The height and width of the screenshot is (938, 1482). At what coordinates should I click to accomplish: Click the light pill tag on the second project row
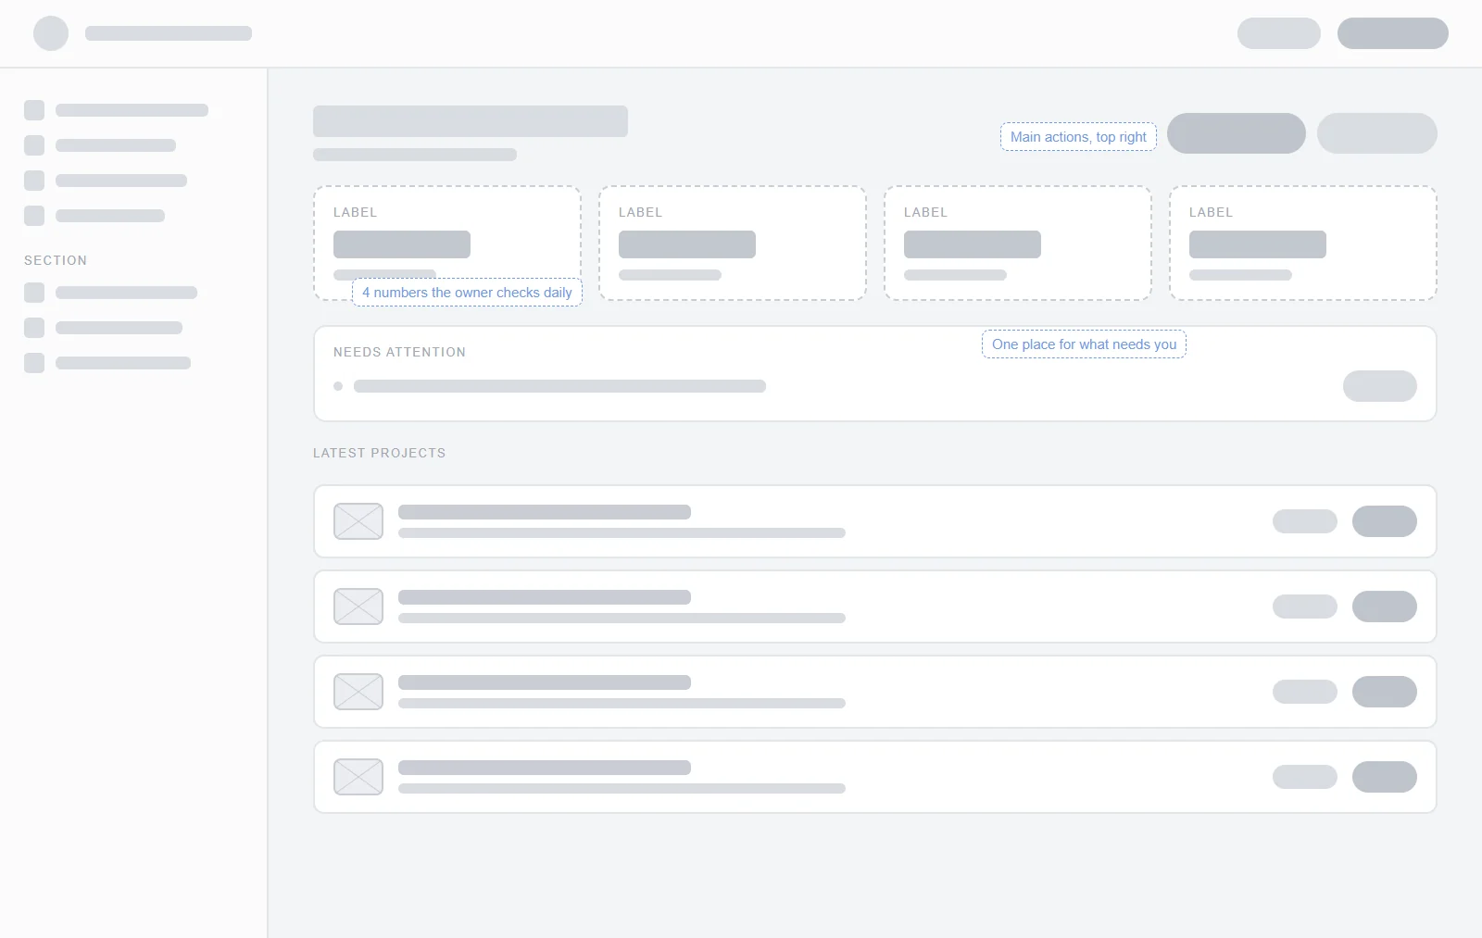[x=1305, y=607]
